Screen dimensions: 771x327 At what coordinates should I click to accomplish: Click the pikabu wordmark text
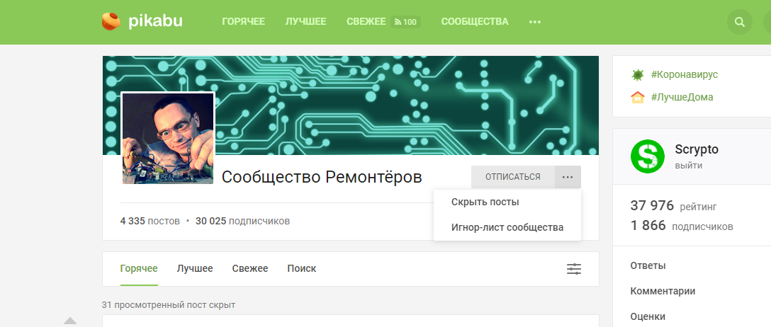tap(155, 21)
